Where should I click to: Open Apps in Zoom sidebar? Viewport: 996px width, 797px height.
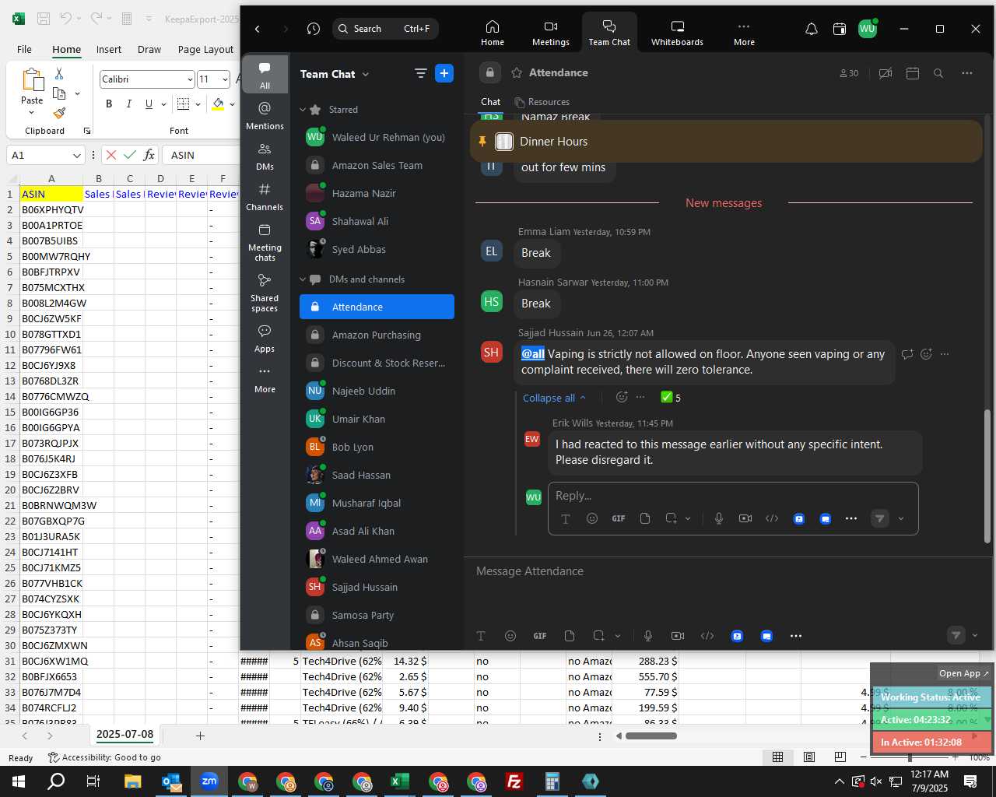pyautogui.click(x=265, y=338)
